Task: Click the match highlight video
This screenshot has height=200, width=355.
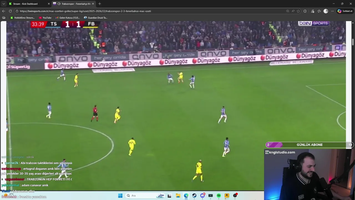Action: pos(176,106)
